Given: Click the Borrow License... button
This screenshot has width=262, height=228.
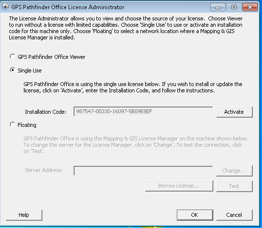Looking at the screenshot, I should 179,186.
